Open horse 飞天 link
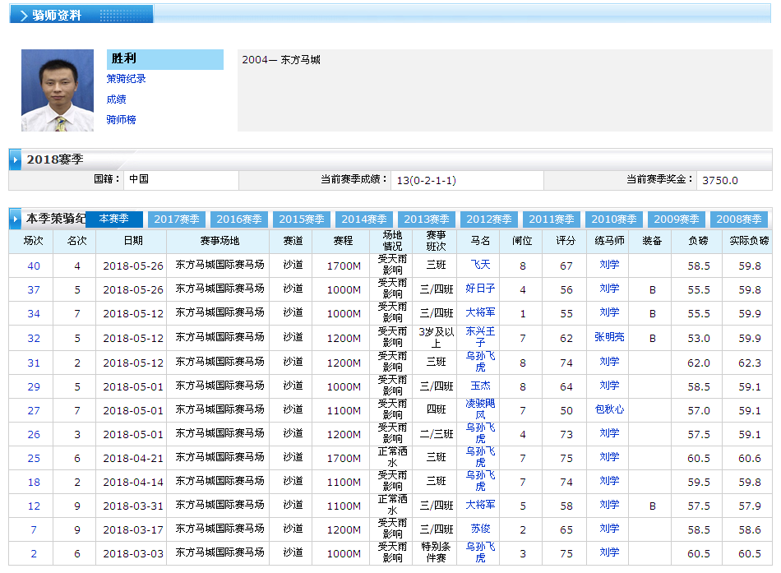Image resolution: width=781 pixels, height=573 pixels. (480, 265)
